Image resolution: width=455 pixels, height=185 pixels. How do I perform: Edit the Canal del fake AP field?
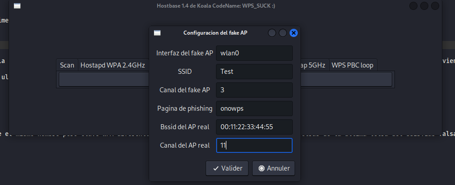(x=254, y=90)
